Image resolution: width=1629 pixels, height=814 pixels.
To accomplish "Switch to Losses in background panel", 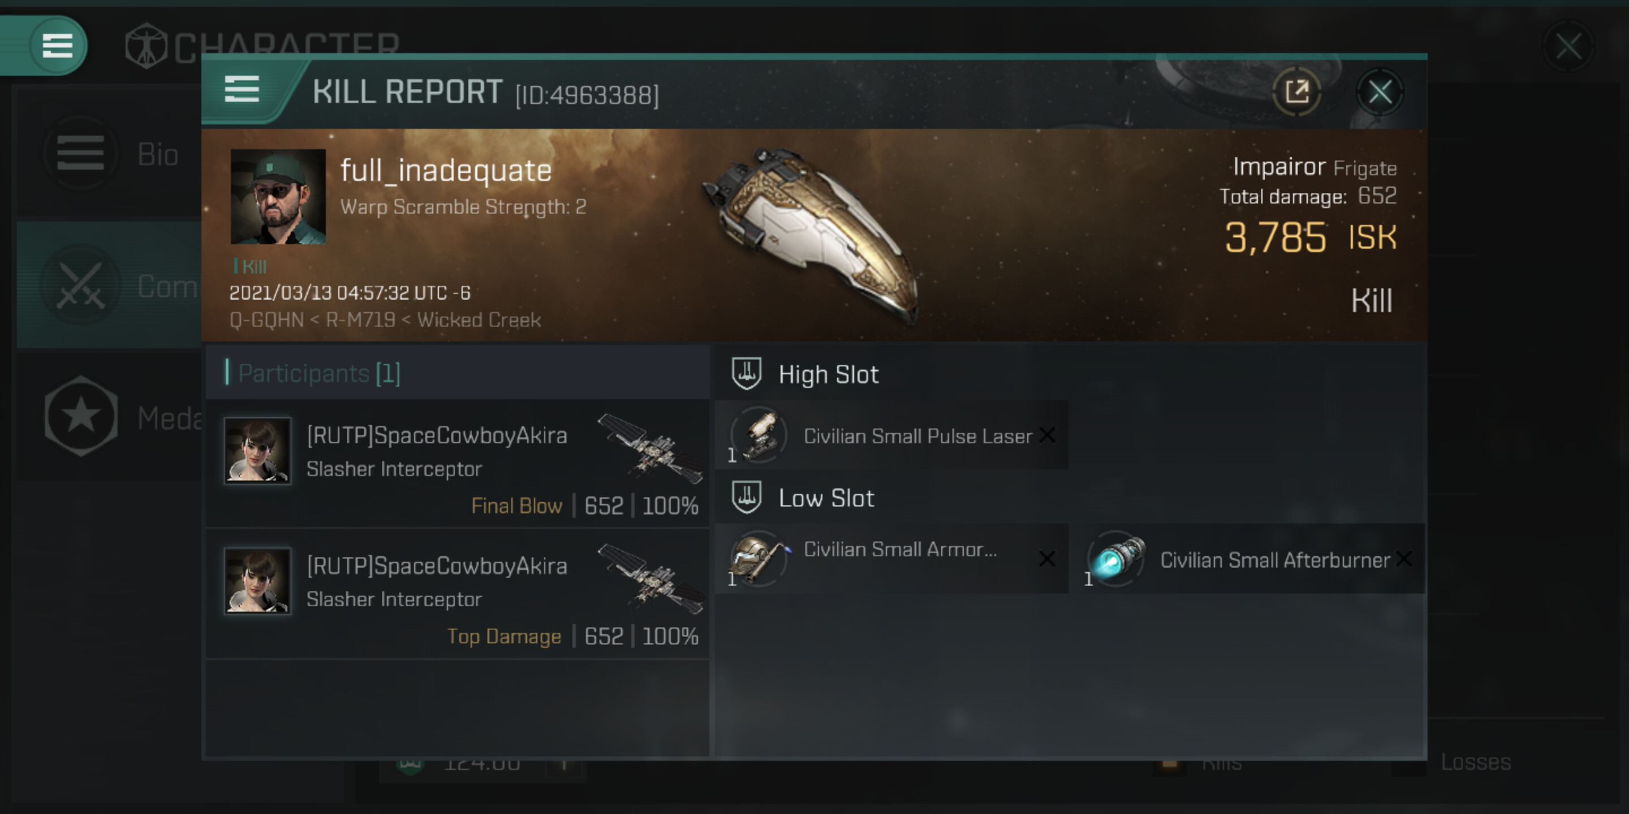I will [1476, 762].
